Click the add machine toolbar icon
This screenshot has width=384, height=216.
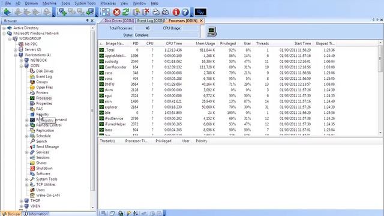(x=62, y=12)
